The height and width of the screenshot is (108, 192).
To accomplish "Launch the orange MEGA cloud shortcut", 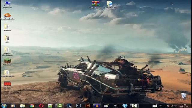I will pos(7,16).
